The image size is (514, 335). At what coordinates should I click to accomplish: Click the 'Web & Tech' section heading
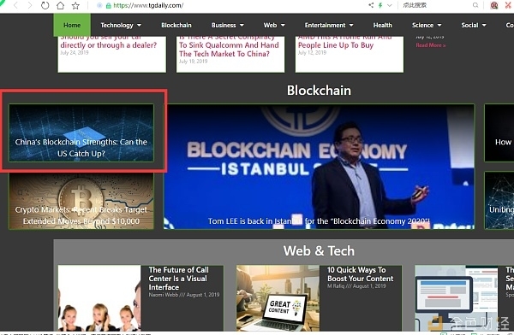(319, 251)
